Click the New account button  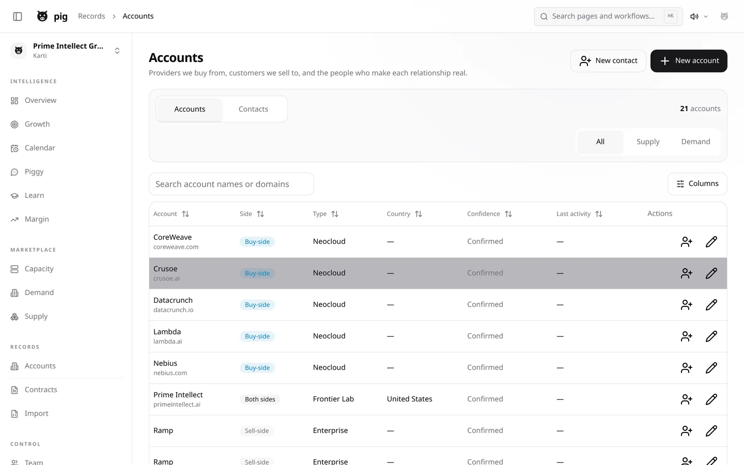[x=689, y=61]
